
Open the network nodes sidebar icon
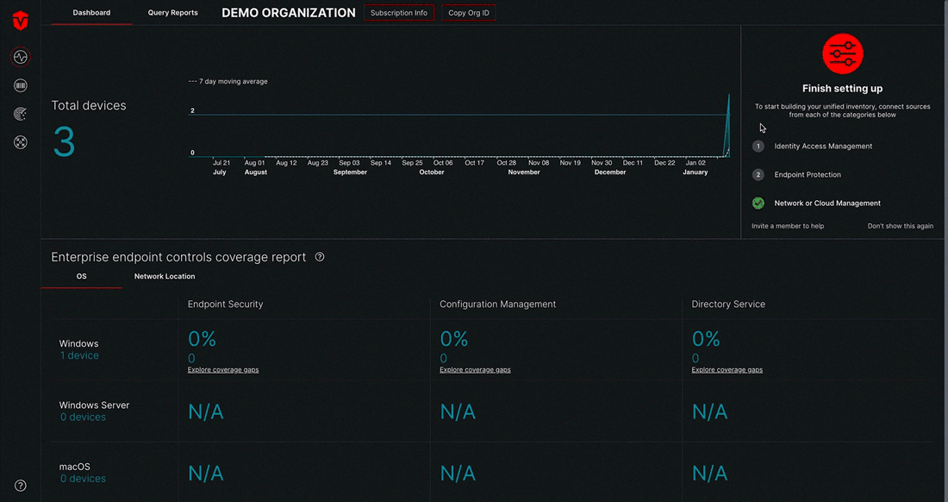21,142
